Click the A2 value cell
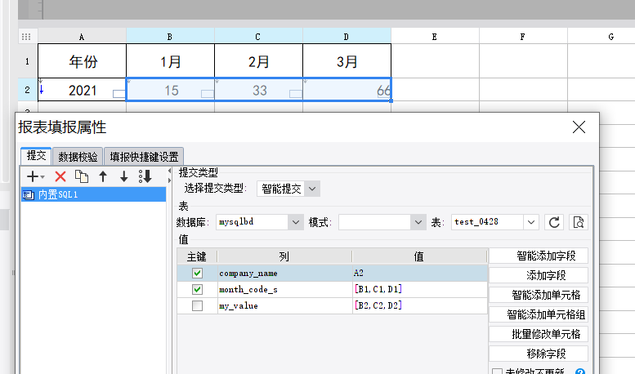Viewport: 635px width, 374px height. coord(420,274)
